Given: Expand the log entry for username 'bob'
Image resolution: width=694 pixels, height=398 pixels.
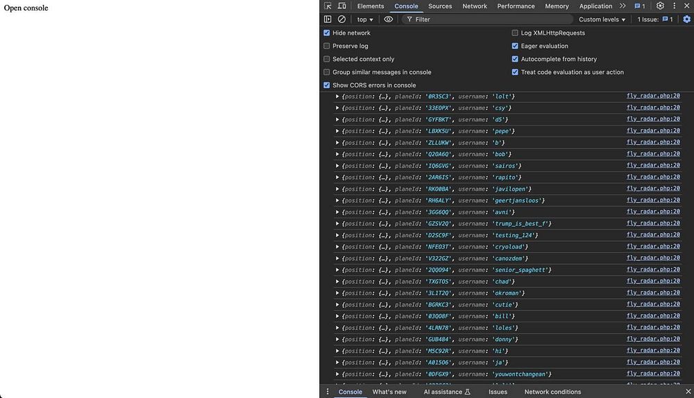Looking at the screenshot, I should [337, 155].
